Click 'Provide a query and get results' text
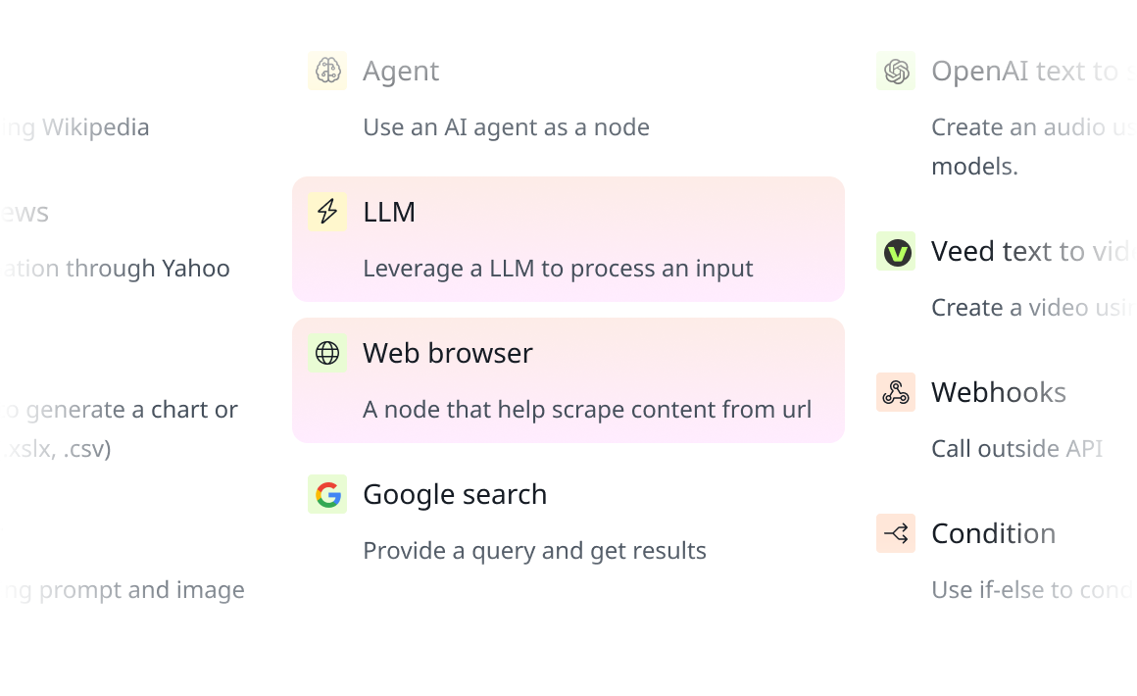The width and height of the screenshot is (1137, 696). tap(534, 551)
